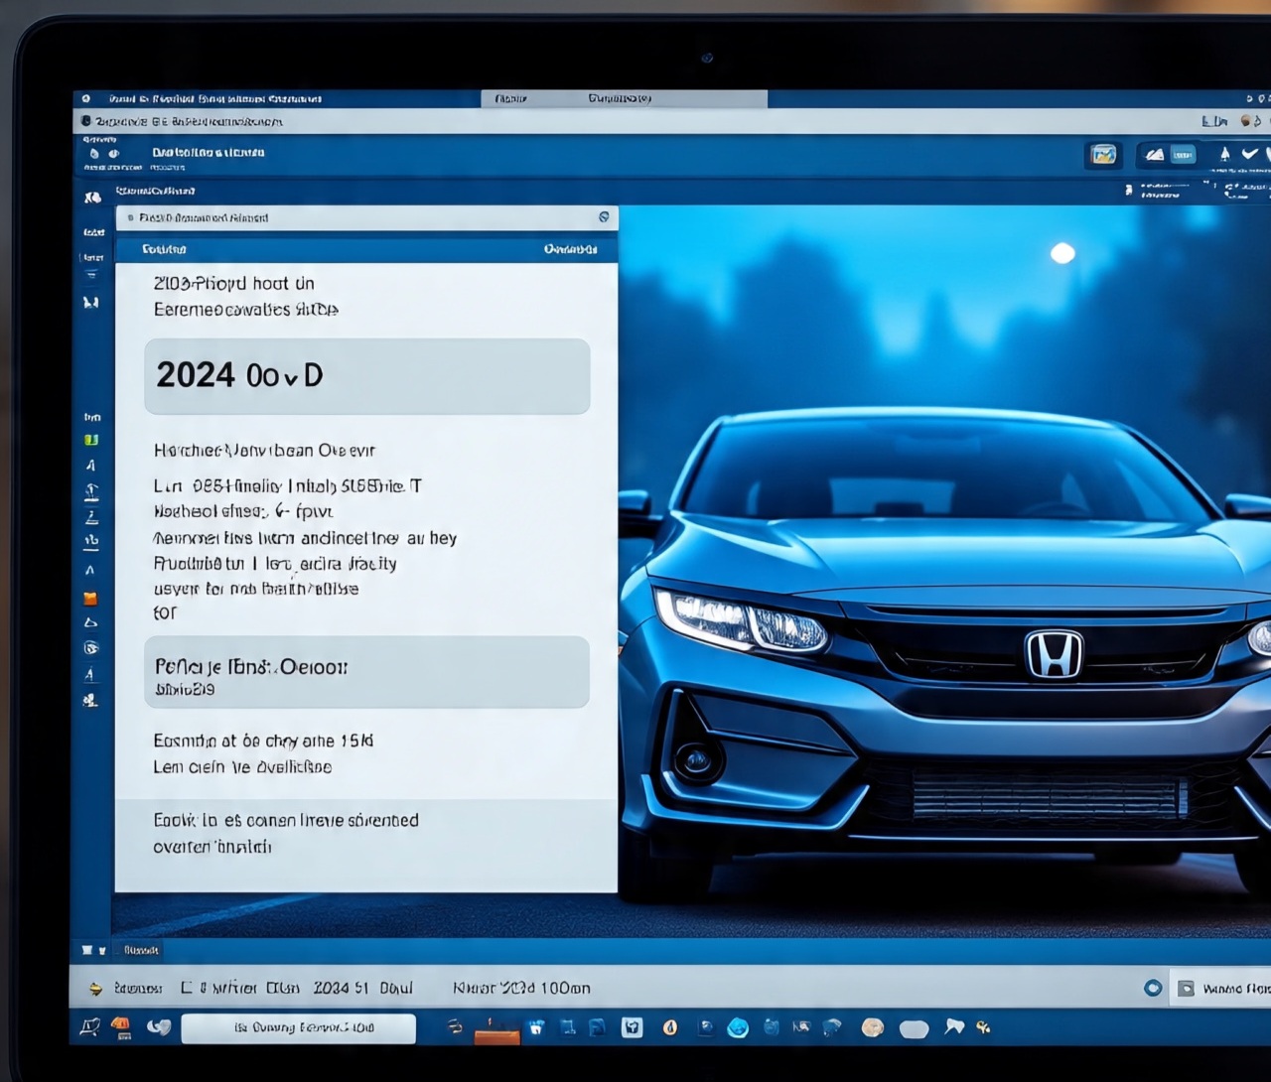Screen dimensions: 1271x1082
Task: Click the white checkmark icon in toolbar
Action: [x=1249, y=154]
